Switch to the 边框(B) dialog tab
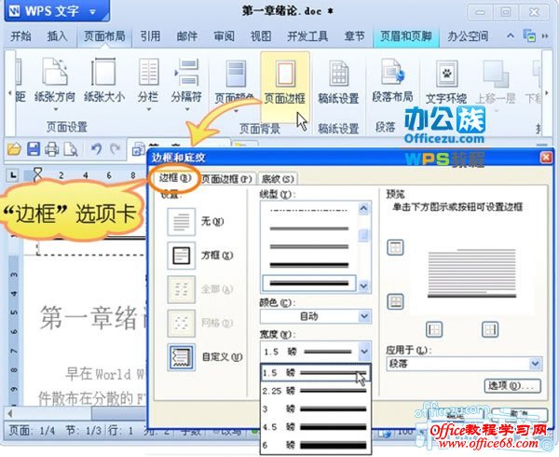 click(175, 177)
